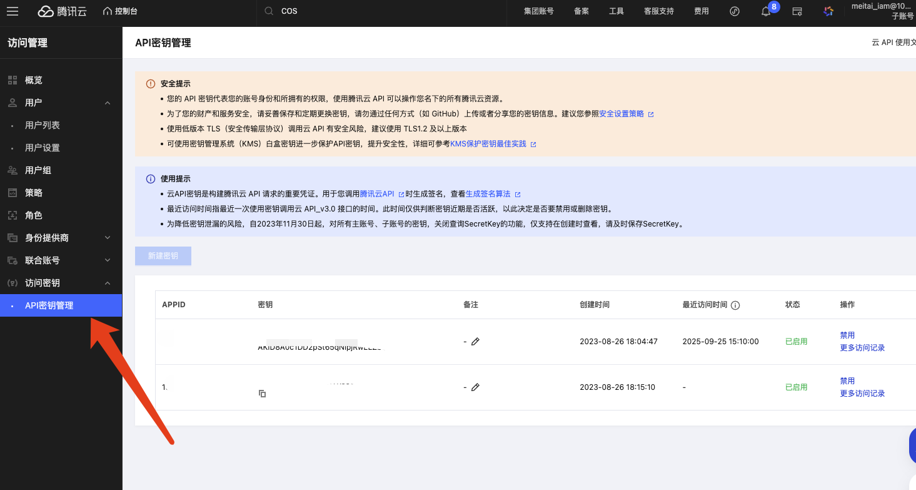This screenshot has height=490, width=916.
Task: Copy the second key using copy icon
Action: click(x=263, y=394)
